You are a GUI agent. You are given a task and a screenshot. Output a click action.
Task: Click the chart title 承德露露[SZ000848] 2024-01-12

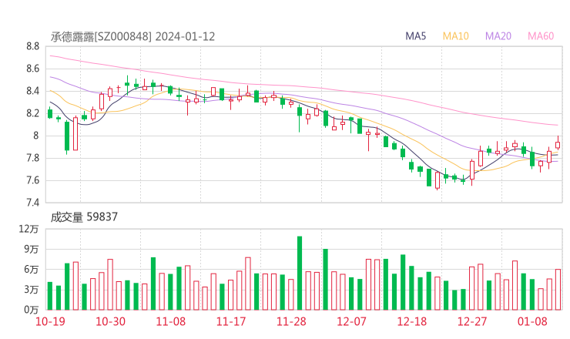(132, 37)
